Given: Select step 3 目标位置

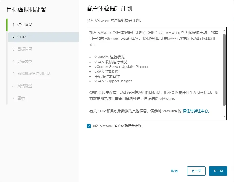Looking at the screenshot, I should 25,49.
